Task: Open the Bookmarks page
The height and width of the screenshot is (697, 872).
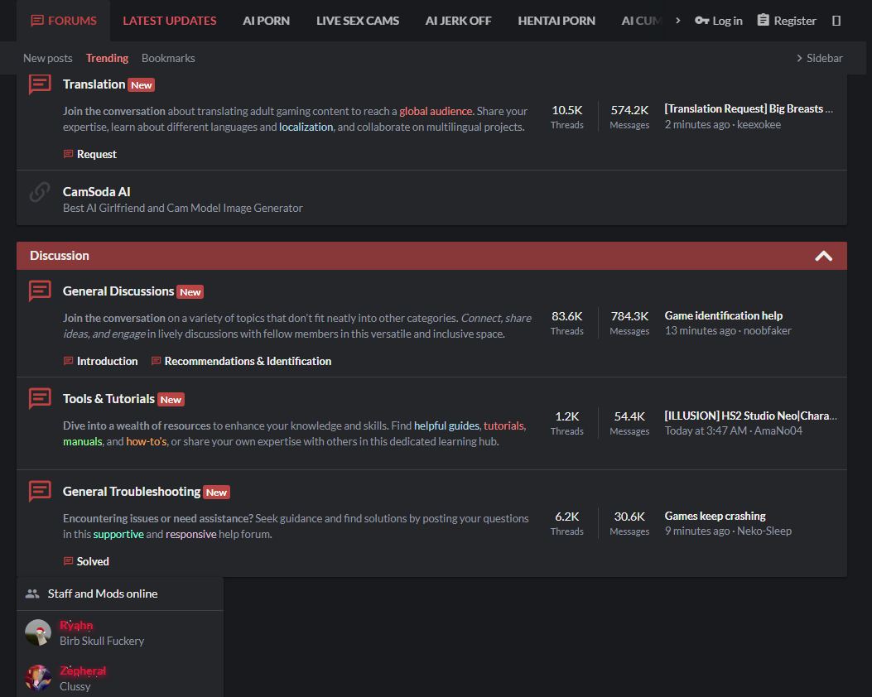Action: tap(168, 58)
